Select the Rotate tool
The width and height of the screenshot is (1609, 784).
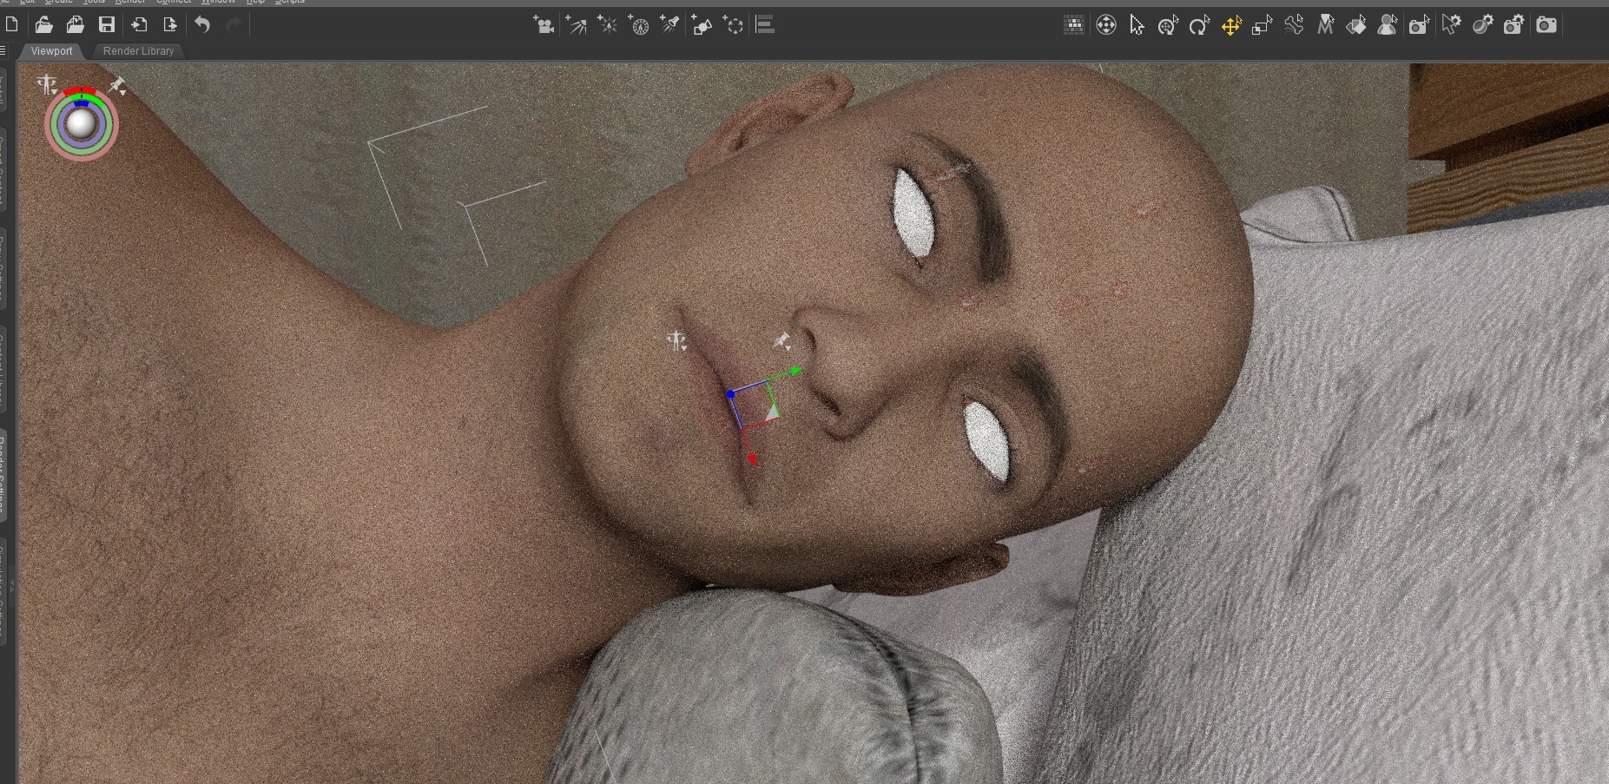tap(1199, 25)
